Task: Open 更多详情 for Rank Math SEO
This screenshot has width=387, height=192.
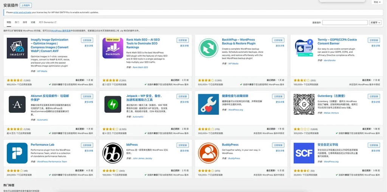Action: [184, 46]
